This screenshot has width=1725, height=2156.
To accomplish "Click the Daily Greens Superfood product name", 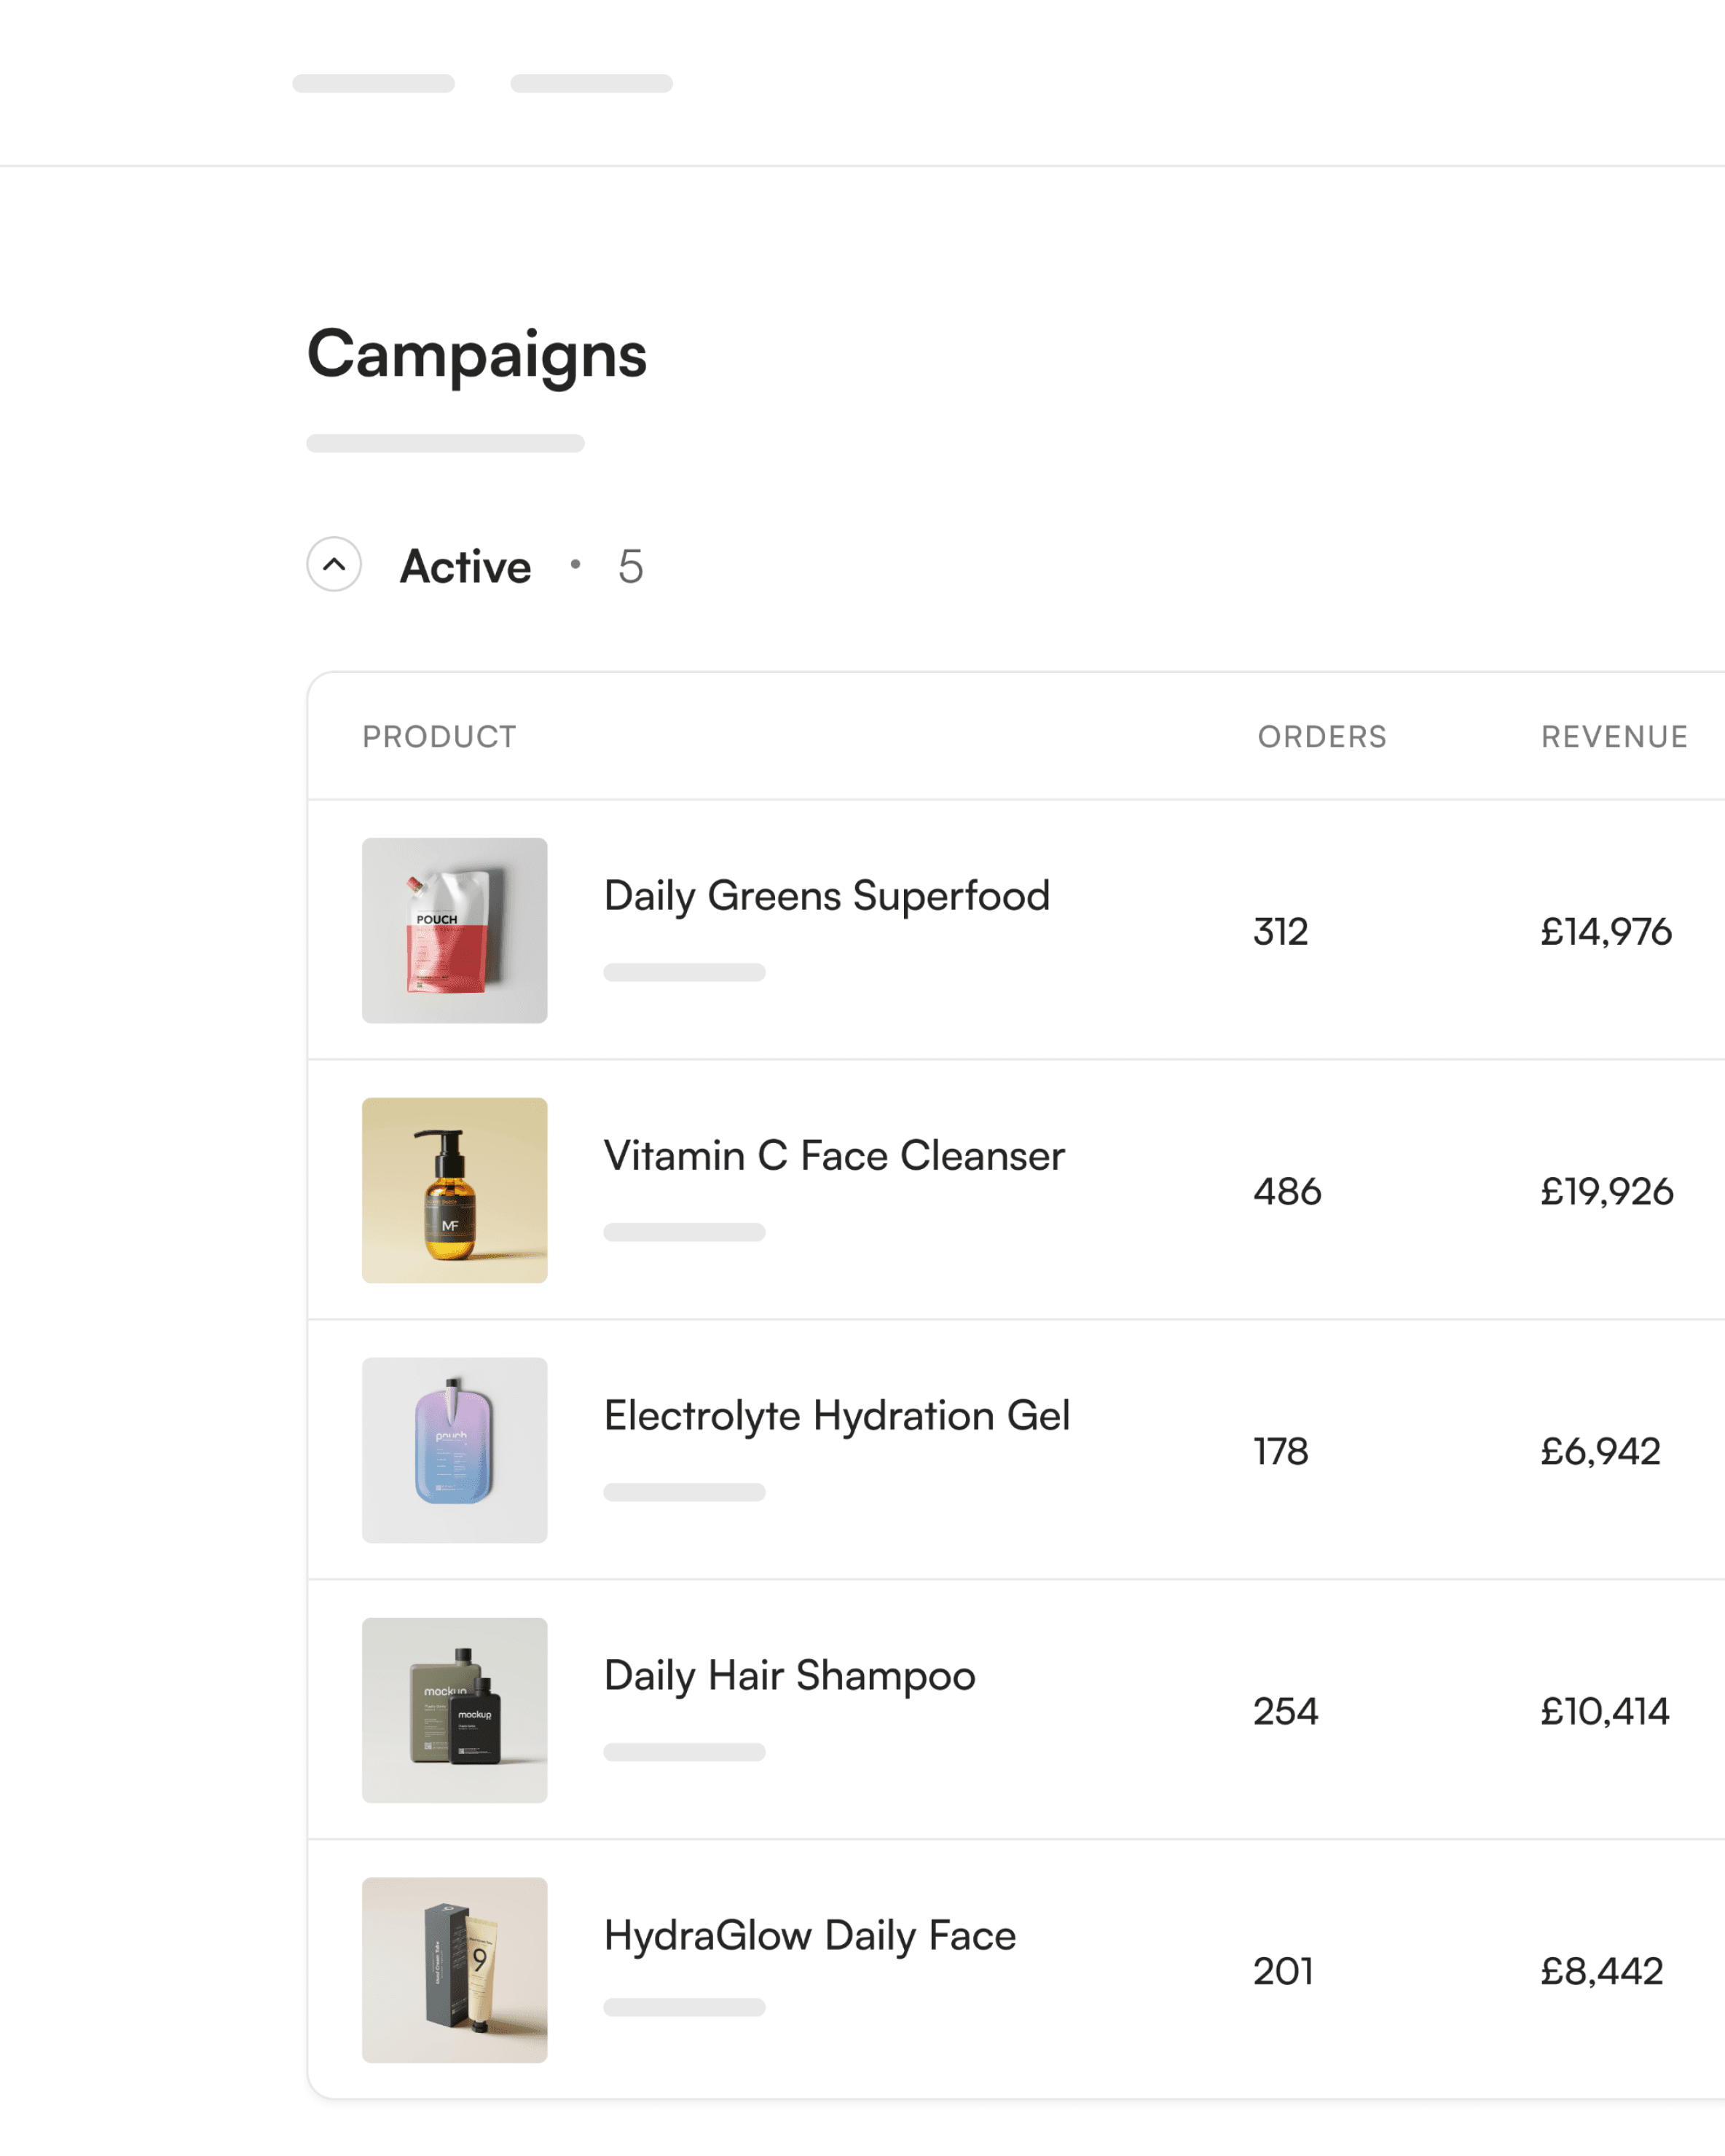I will pos(826,896).
